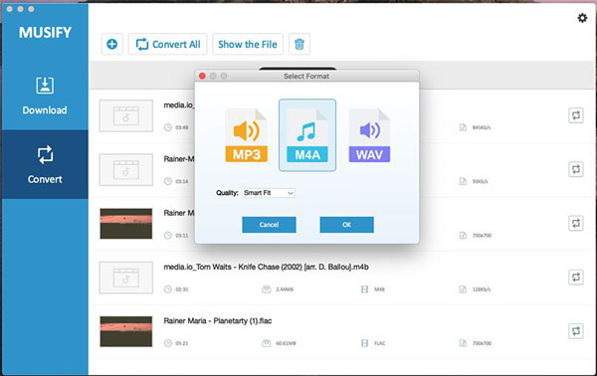Close the Select Format dialog
Screen dimensions: 597x376
point(202,77)
